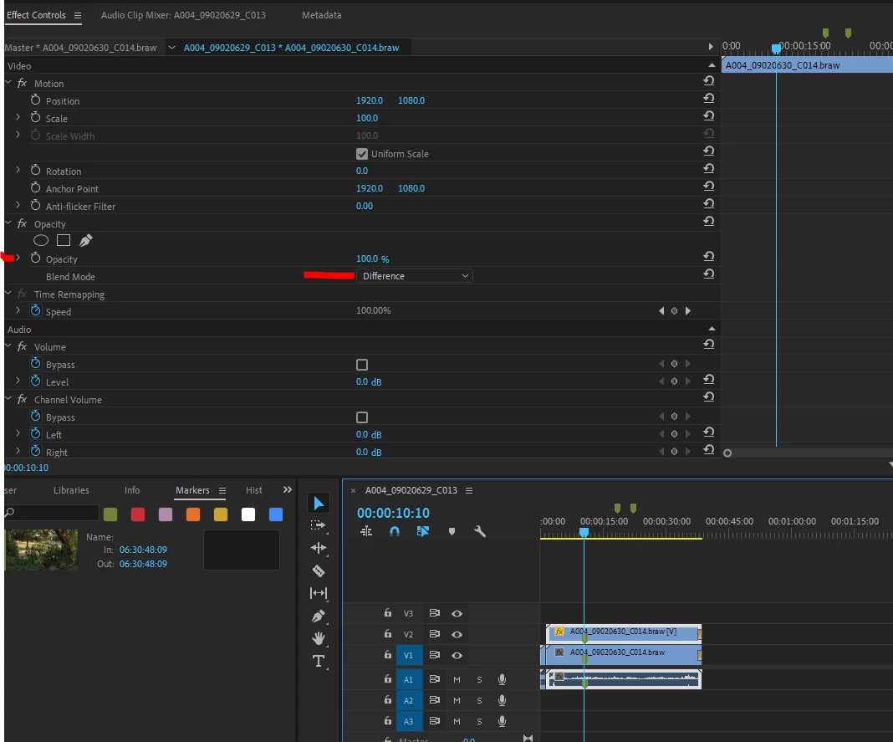Filter markers by blue color swatch

[276, 514]
